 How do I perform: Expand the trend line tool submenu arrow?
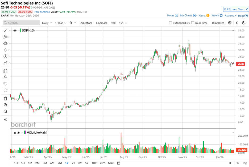[9, 30]
